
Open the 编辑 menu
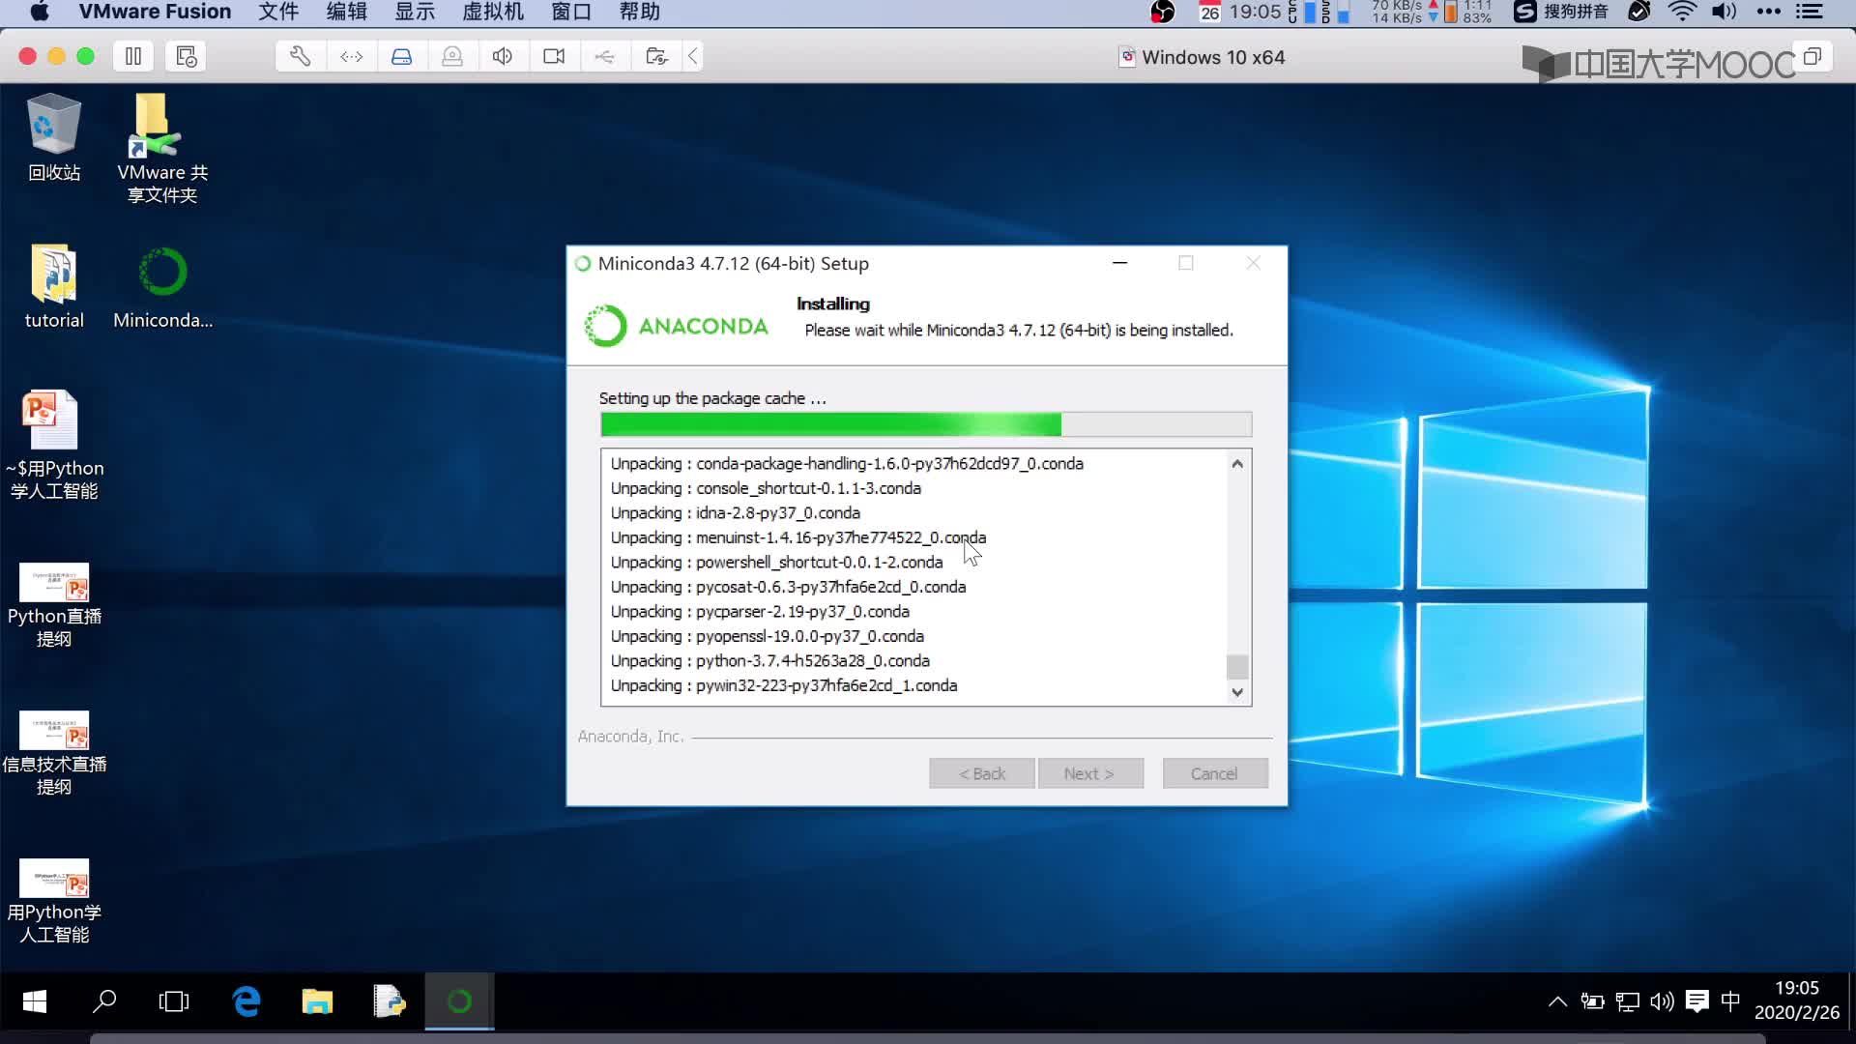pos(346,12)
